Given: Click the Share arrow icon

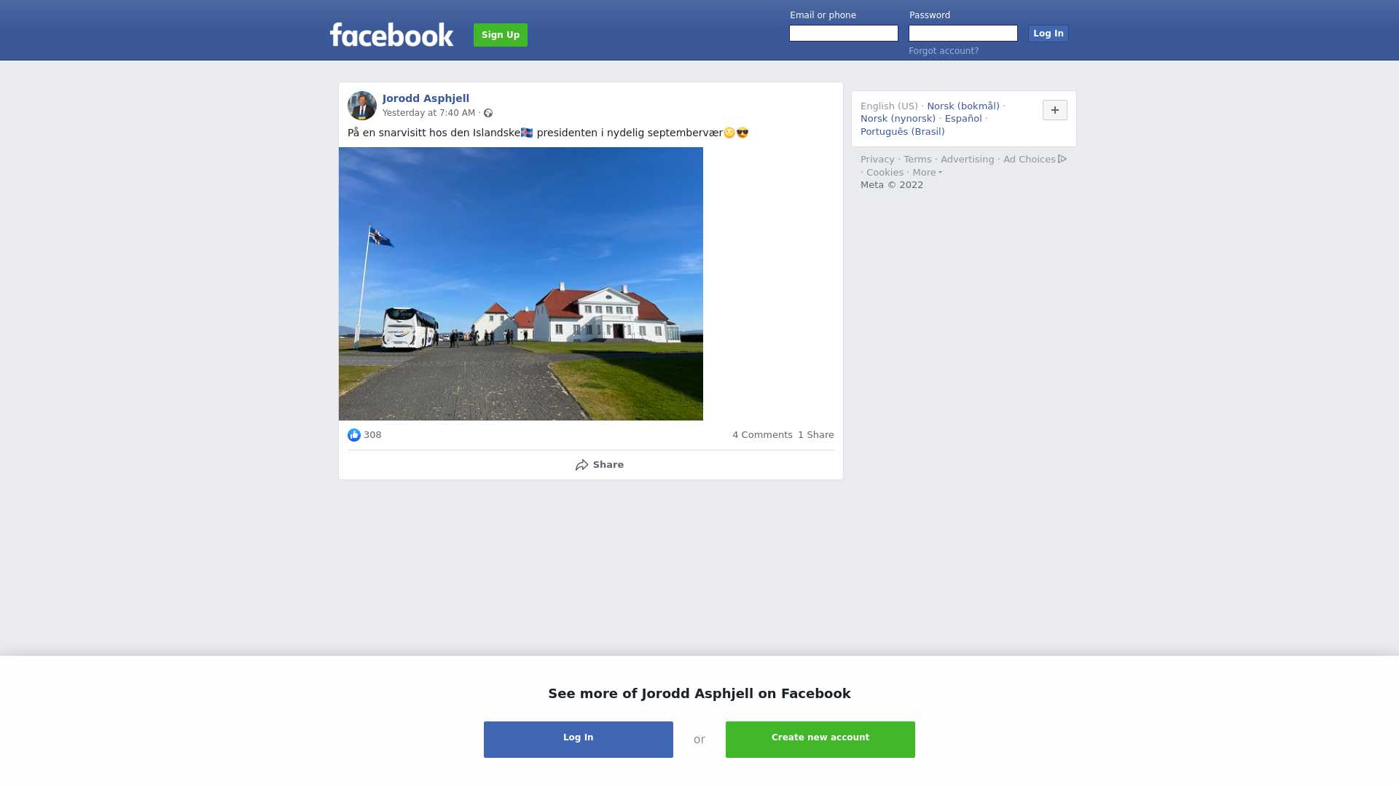Looking at the screenshot, I should 581,465.
